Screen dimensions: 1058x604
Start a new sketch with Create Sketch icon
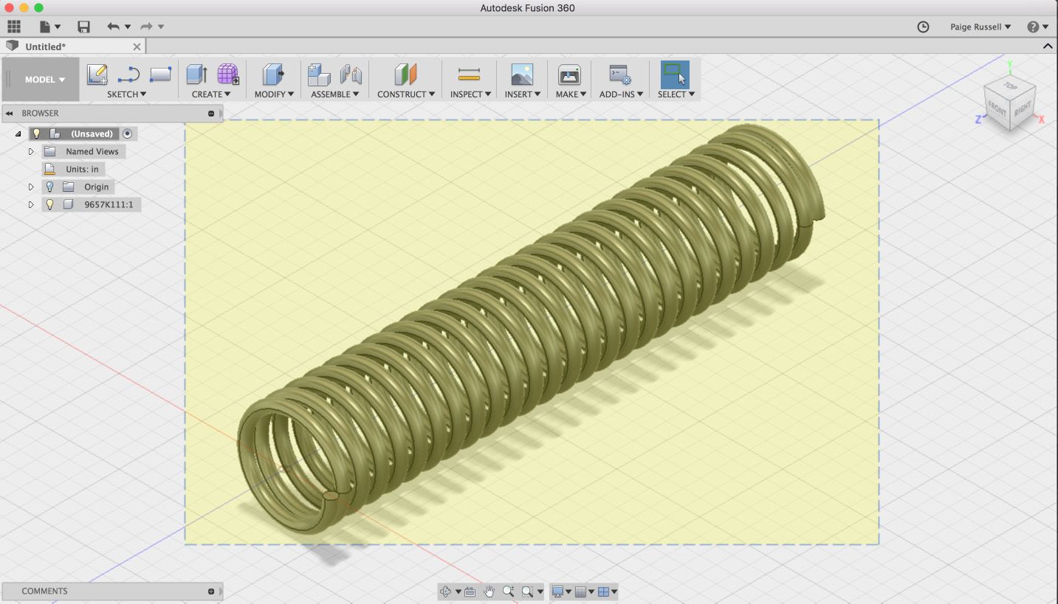coord(97,74)
